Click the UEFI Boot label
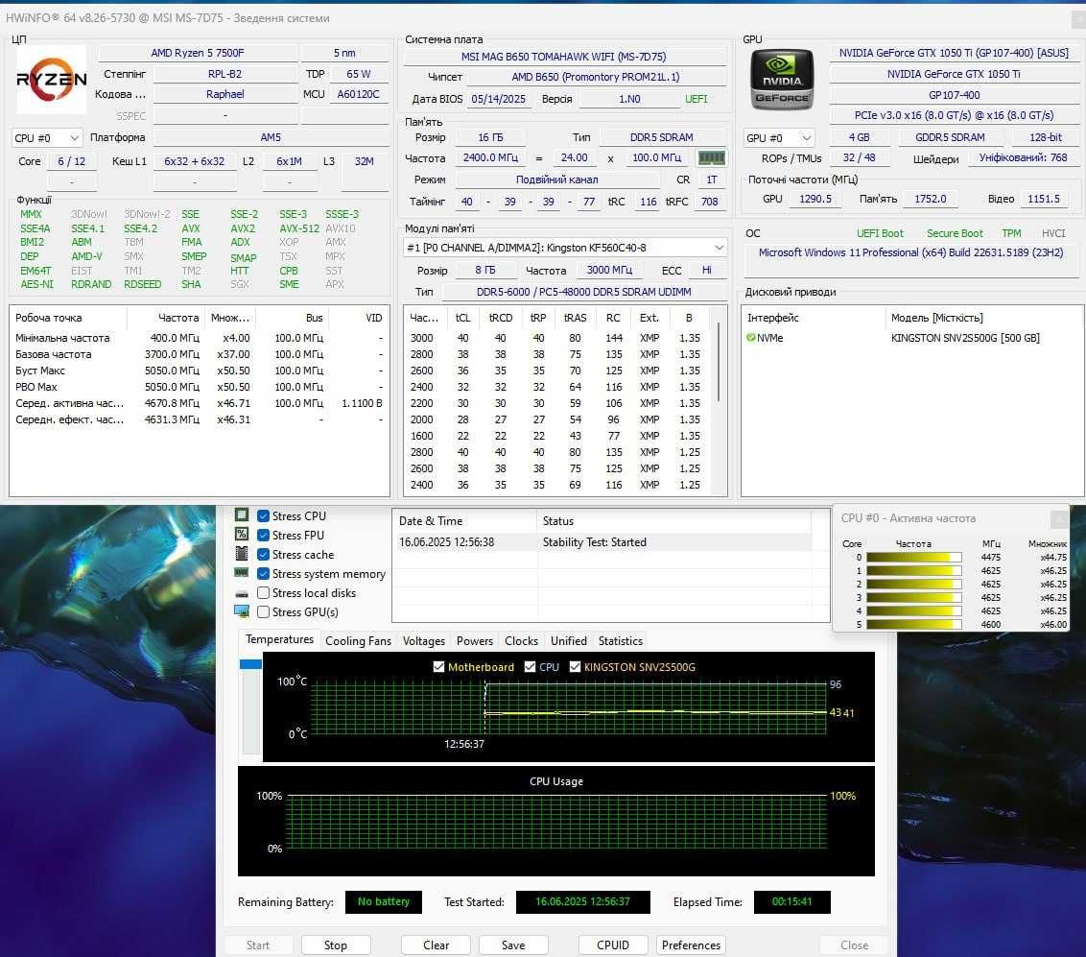The height and width of the screenshot is (957, 1086). point(880,233)
